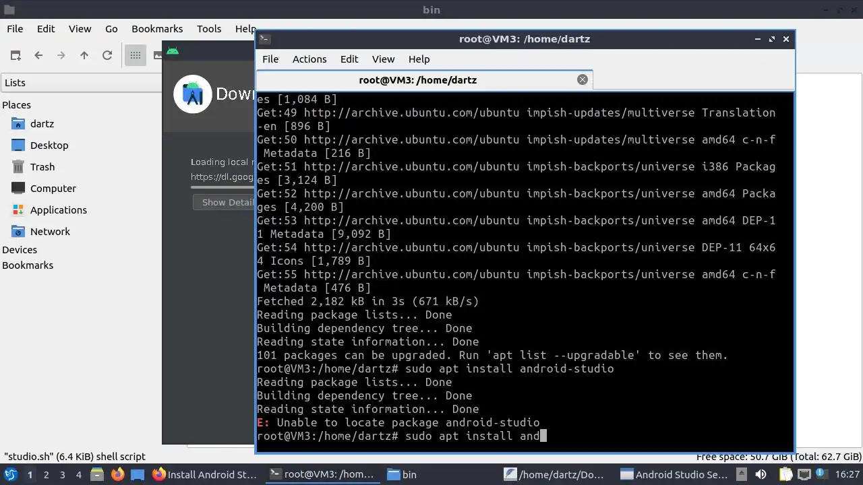This screenshot has height=485, width=863.
Task: Click the Bookmarks section header in sidebar
Action: (x=28, y=265)
